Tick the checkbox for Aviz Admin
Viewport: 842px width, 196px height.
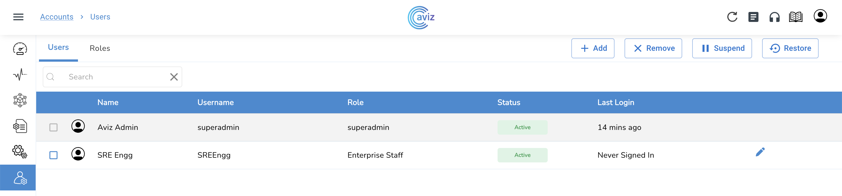click(x=54, y=127)
